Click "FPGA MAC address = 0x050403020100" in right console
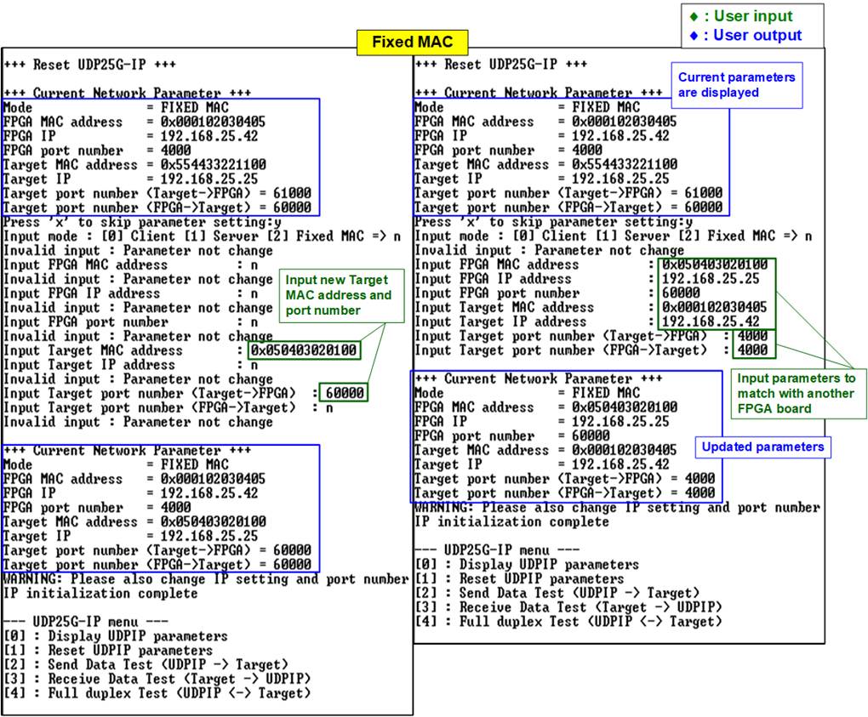Screen dimensions: 868x717 [x=545, y=407]
